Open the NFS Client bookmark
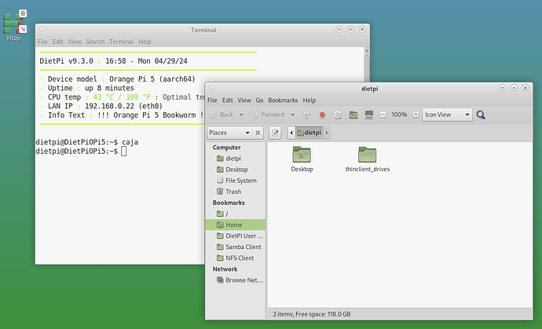This screenshot has width=542, height=329. 236,258
